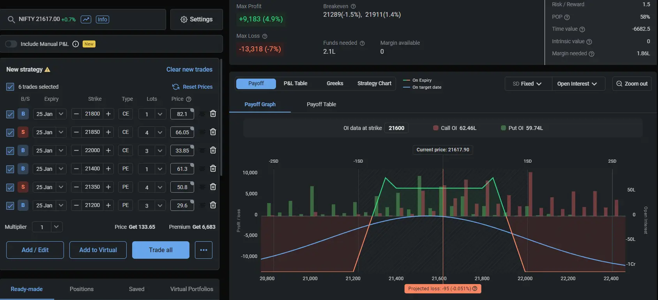Open the Multiplier dropdown
Screen dimensions: 658x300
coord(56,227)
